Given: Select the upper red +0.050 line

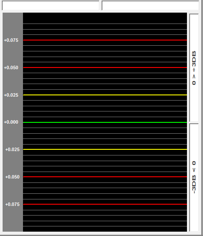Looking at the screenshot, I should click(105, 67).
